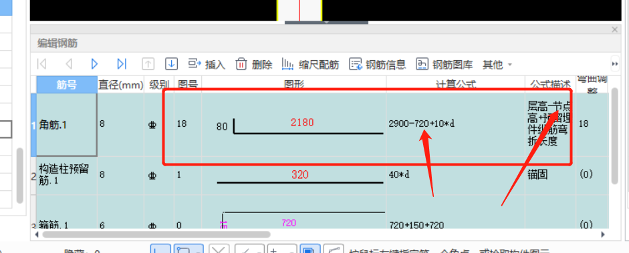The width and height of the screenshot is (629, 253).
Task: Select 角筋.1 row cell
Action: pos(67,125)
